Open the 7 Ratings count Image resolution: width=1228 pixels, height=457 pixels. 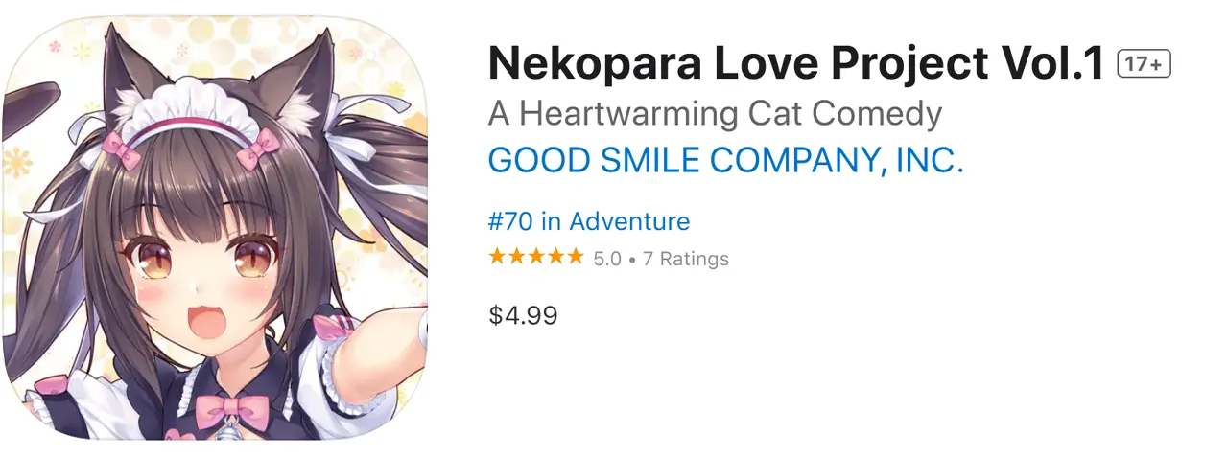685,259
